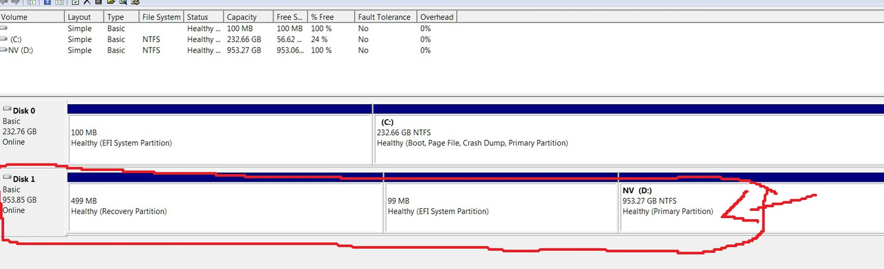
Task: Select the NV (D:) volume row in list
Action: 228,50
